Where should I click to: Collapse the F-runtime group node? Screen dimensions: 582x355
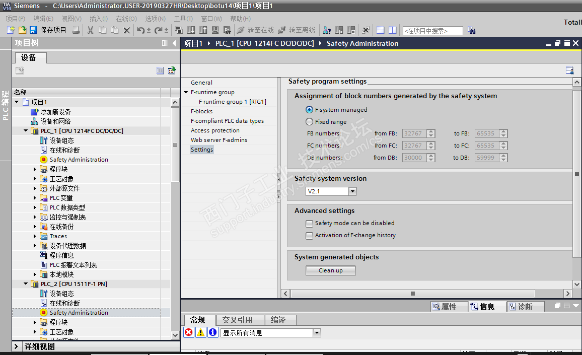[186, 92]
